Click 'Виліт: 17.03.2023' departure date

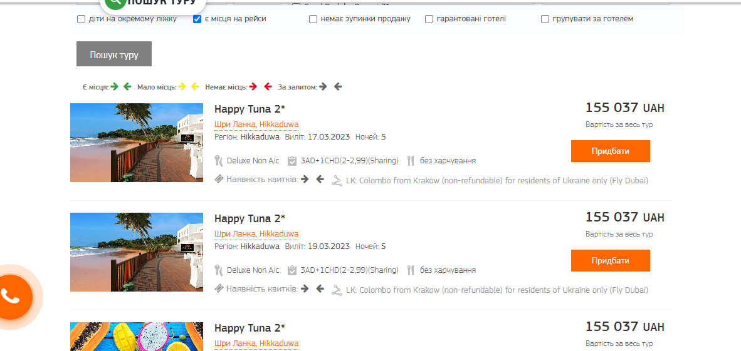tap(318, 137)
